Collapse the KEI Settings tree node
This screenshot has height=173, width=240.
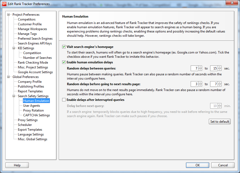click(14, 48)
